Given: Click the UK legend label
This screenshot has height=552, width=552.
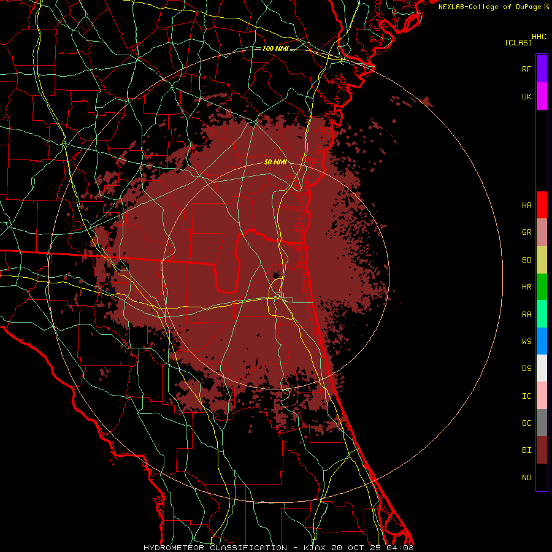Looking at the screenshot, I should point(527,96).
